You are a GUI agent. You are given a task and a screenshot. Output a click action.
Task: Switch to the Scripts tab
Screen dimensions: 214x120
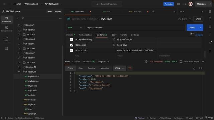(124, 35)
